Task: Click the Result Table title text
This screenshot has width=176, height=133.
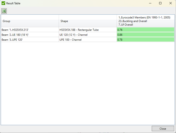Action: pyautogui.click(x=13, y=3)
